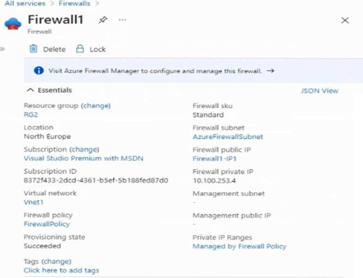Click here to add tags
Viewport: 363px width, 278px height.
pyautogui.click(x=61, y=270)
